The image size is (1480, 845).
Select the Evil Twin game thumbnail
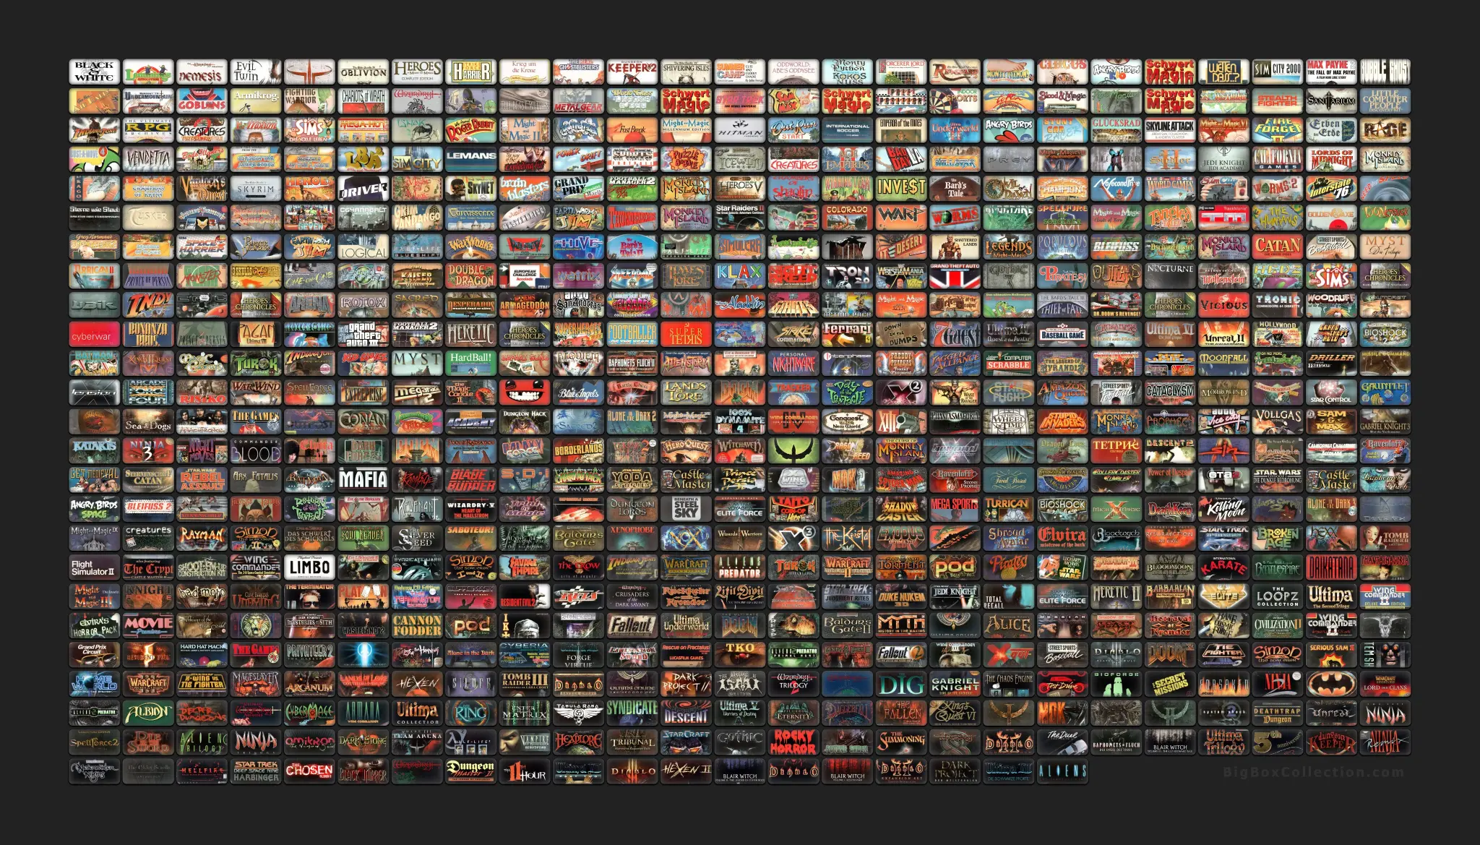click(256, 72)
